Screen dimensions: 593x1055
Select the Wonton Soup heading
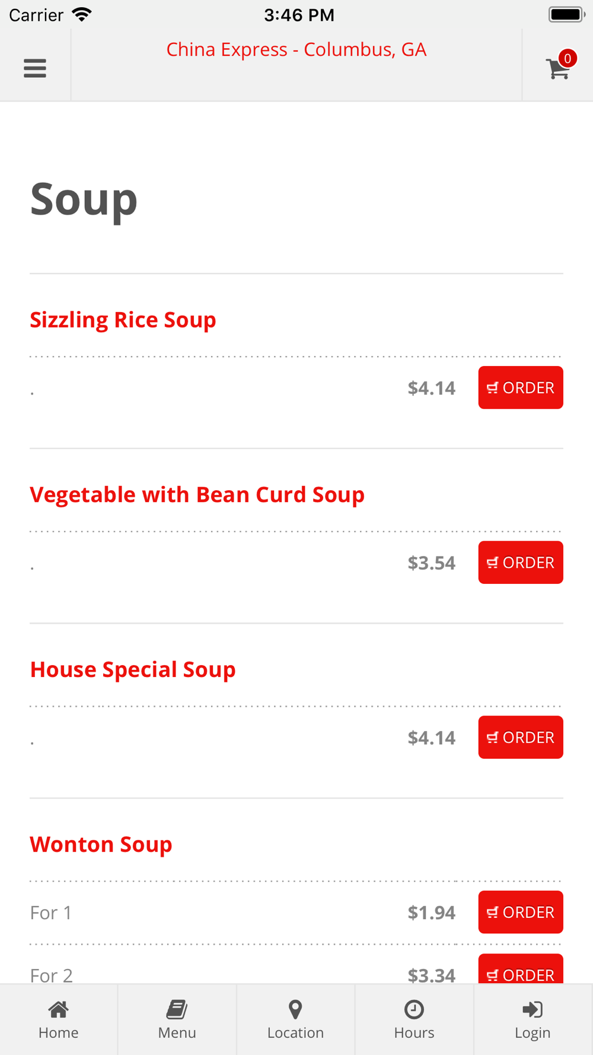[101, 844]
